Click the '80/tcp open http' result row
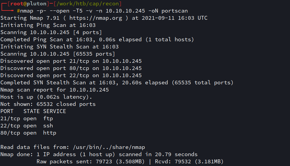This screenshot has width=290, height=166. (28, 133)
